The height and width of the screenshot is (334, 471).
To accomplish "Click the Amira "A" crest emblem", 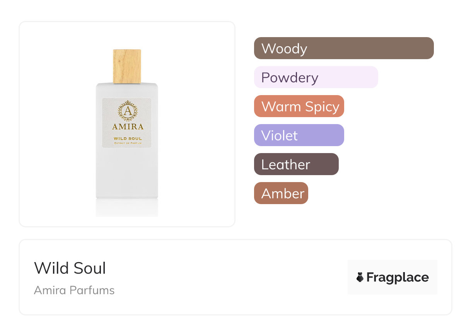I will [x=127, y=111].
